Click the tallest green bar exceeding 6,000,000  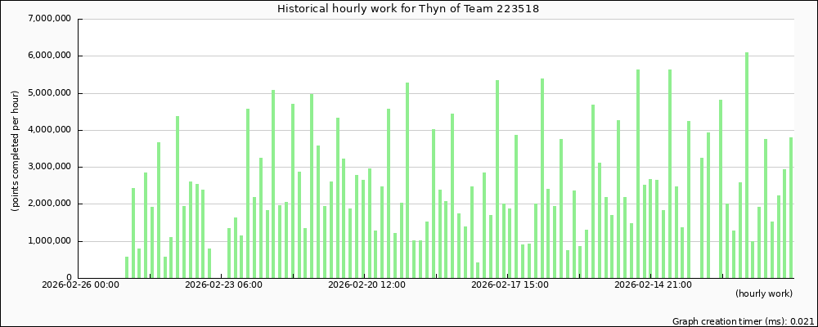(x=747, y=163)
